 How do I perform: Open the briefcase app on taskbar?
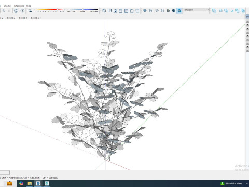point(10,183)
